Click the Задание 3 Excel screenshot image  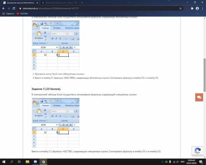click(56, 123)
